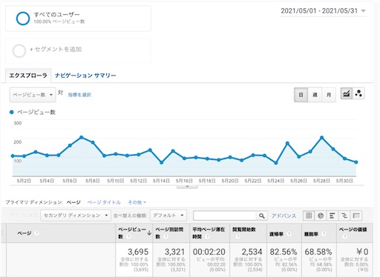This screenshot has width=380, height=277.
Task: Click the 3,321 unique pageviews value
Action: 174,252
